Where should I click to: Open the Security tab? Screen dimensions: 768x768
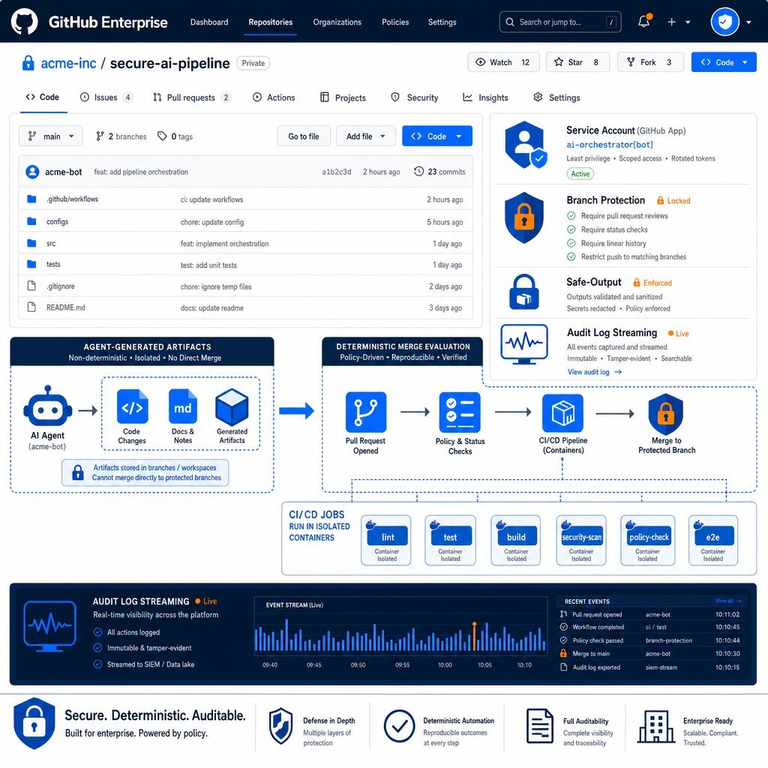coord(415,97)
